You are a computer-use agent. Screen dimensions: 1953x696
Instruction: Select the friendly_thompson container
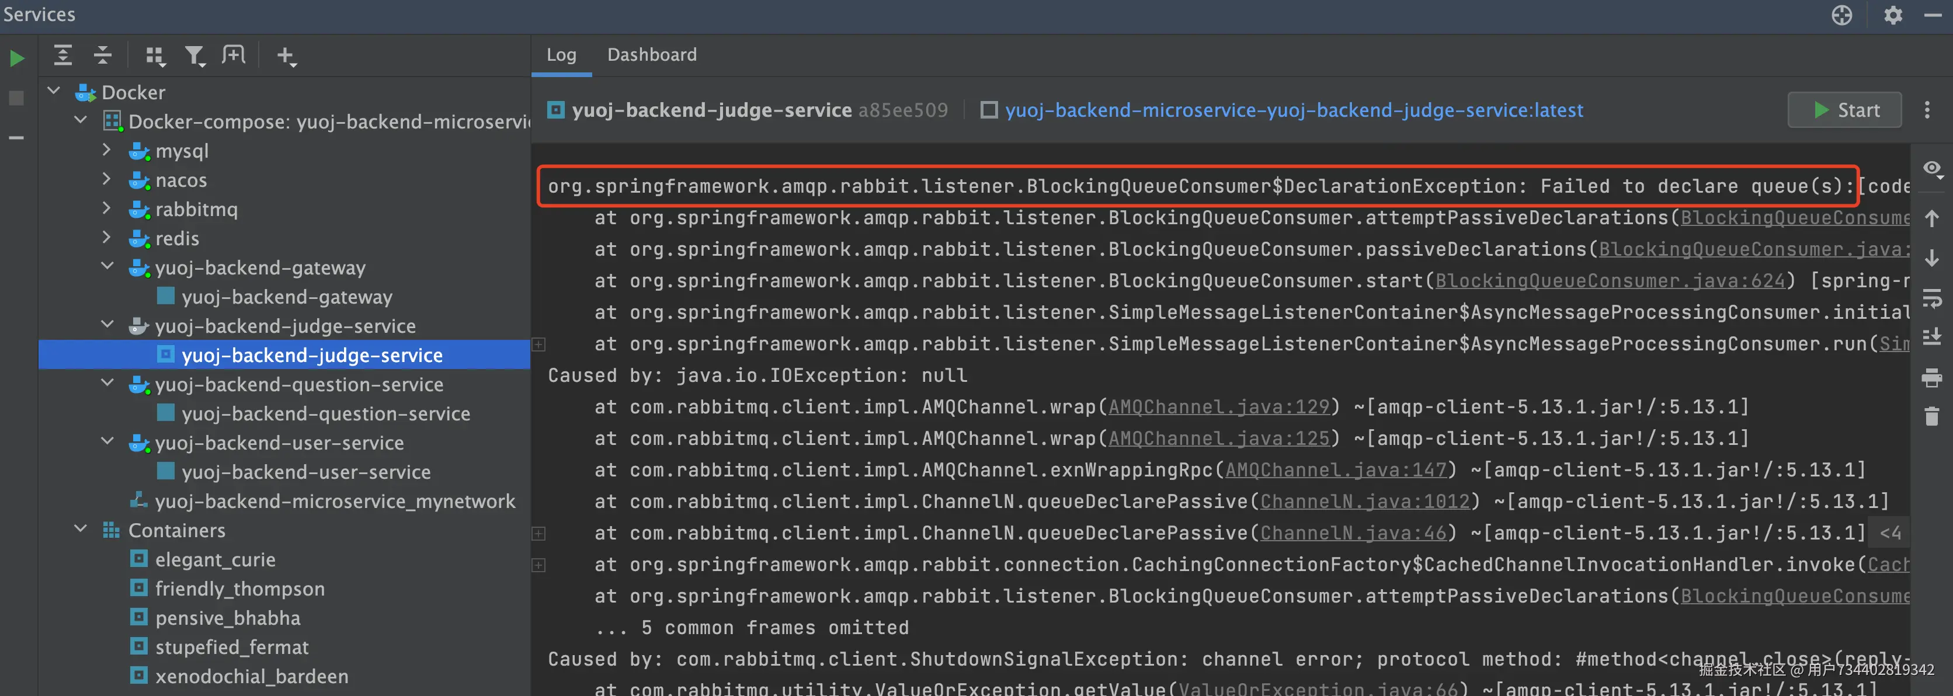(x=239, y=589)
